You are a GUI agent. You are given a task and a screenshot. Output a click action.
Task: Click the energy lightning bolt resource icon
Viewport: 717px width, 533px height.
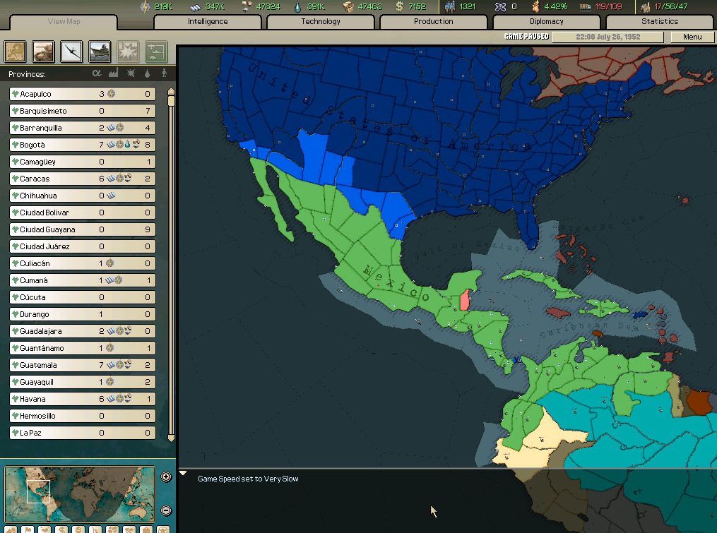point(146,6)
